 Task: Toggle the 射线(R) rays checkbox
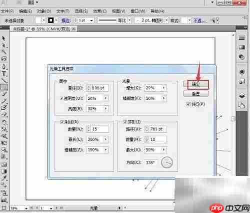(x=62, y=122)
